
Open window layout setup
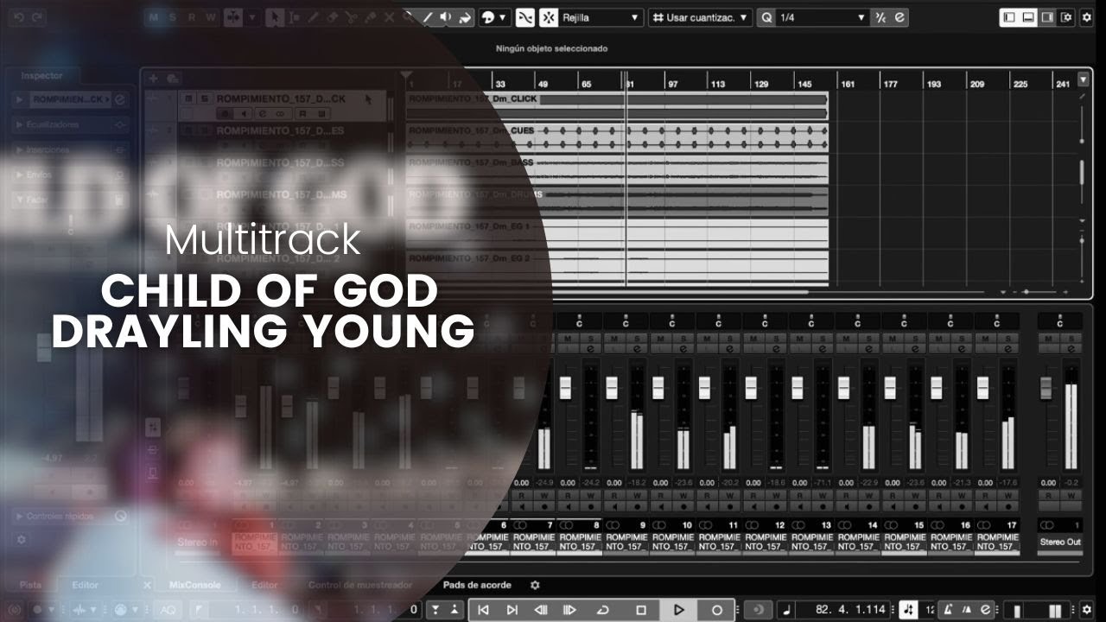coord(1066,17)
